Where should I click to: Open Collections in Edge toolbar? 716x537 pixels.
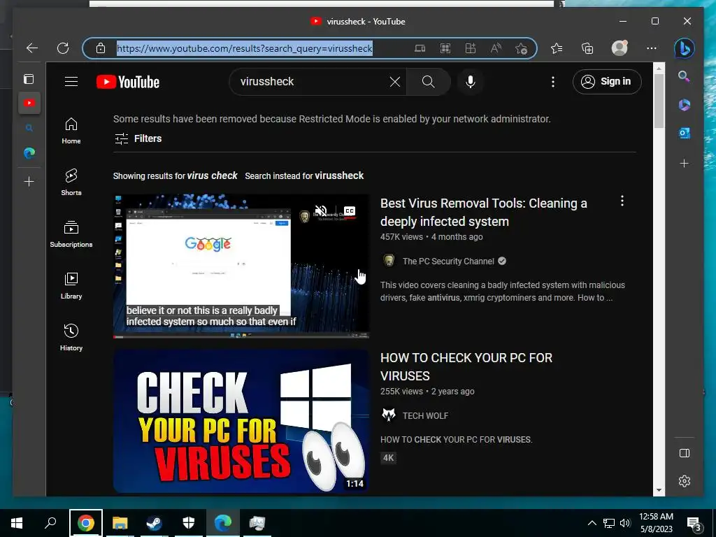click(x=587, y=48)
